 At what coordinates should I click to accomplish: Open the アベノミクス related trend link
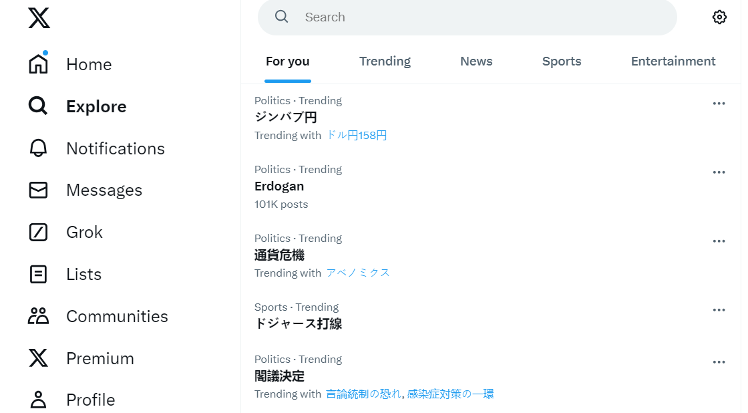358,273
